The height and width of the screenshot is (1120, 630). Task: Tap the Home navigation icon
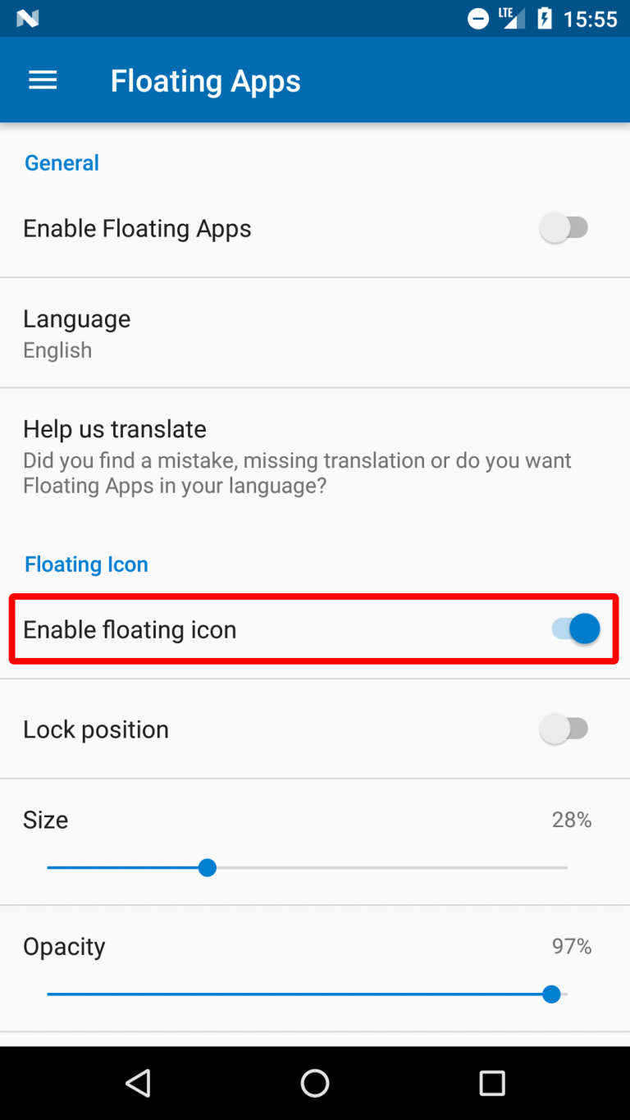pos(314,1083)
